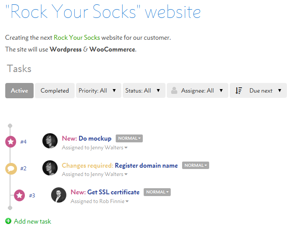Viewport: 293px width, 231px height.
Task: Change the assignee of the Do mockup task
Action: [x=95, y=148]
